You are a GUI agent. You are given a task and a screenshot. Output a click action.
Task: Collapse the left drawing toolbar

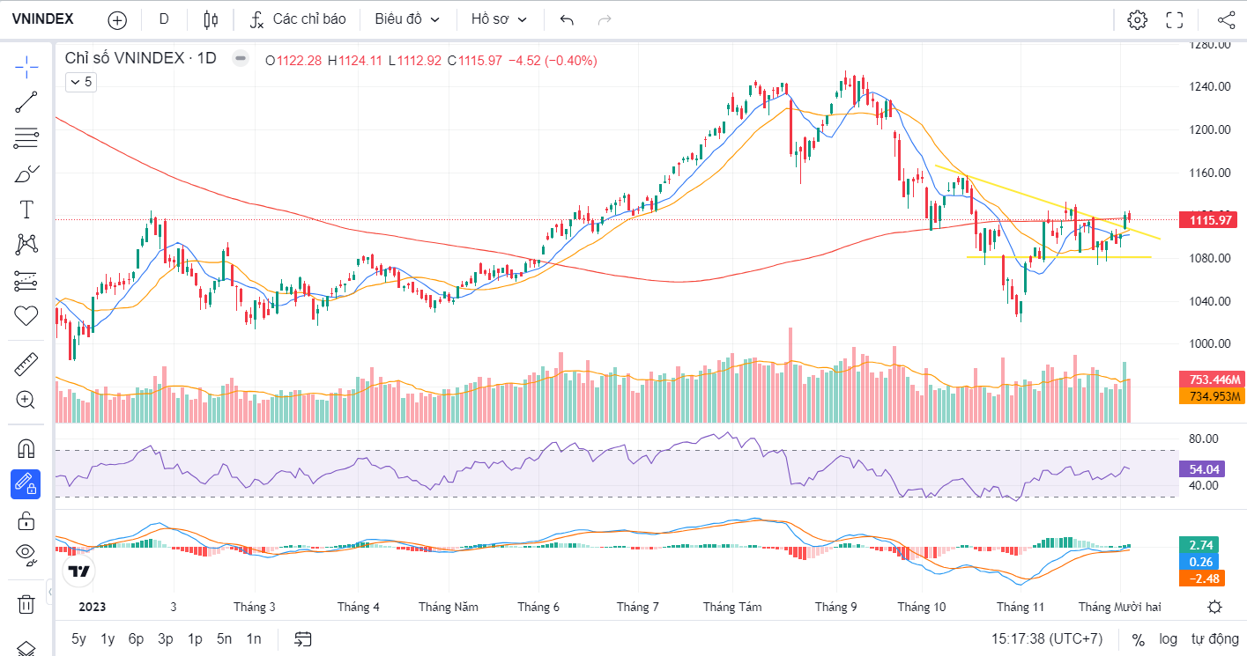pyautogui.click(x=50, y=590)
